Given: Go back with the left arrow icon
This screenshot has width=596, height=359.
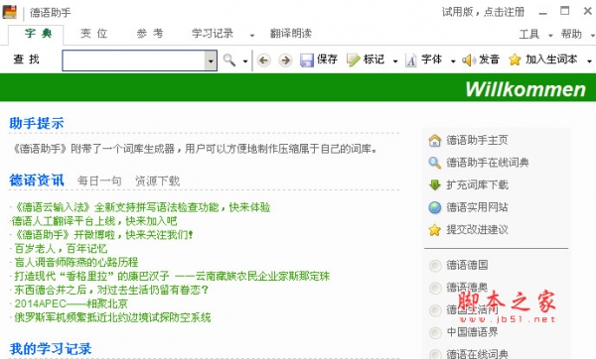Looking at the screenshot, I should pos(264,60).
